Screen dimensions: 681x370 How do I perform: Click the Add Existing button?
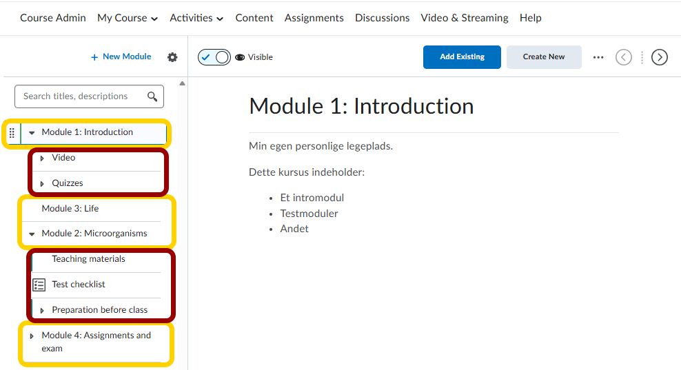pos(462,57)
